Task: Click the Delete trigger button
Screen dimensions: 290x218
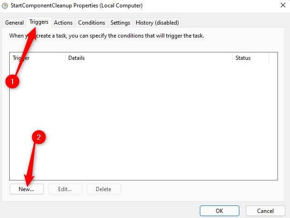Action: [104, 189]
